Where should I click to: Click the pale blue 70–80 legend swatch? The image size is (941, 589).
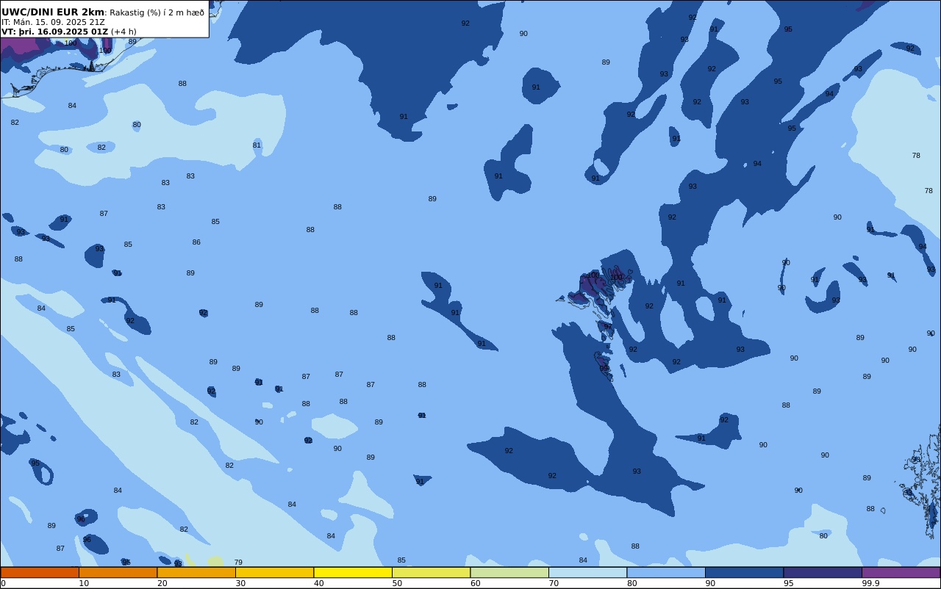click(587, 572)
